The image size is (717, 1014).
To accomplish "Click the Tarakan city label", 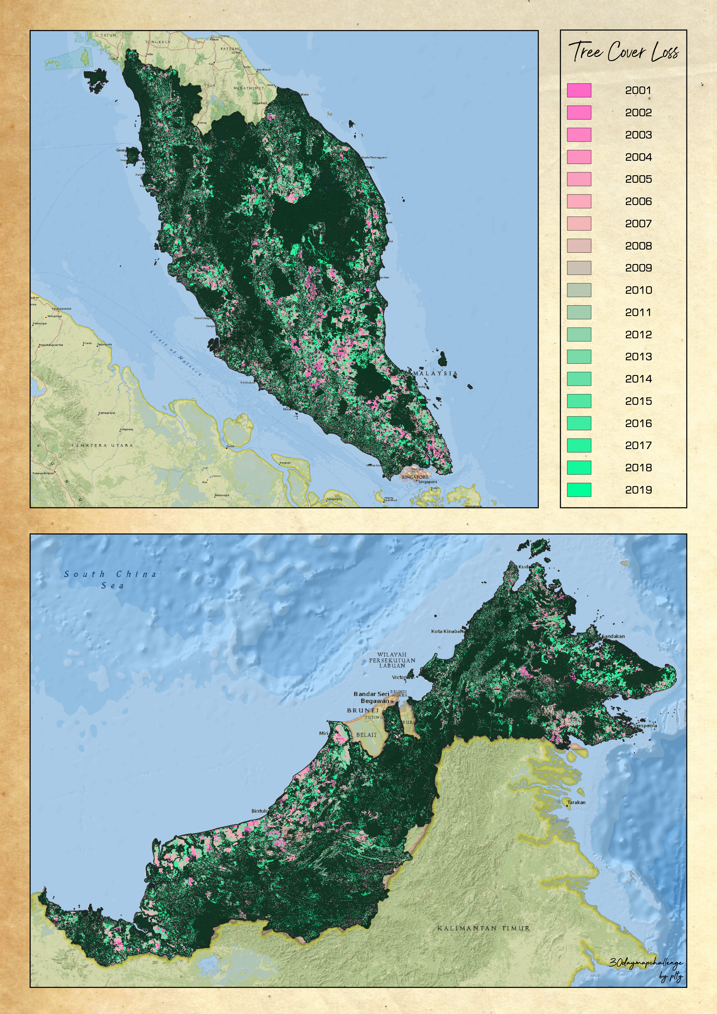I will coord(576,802).
